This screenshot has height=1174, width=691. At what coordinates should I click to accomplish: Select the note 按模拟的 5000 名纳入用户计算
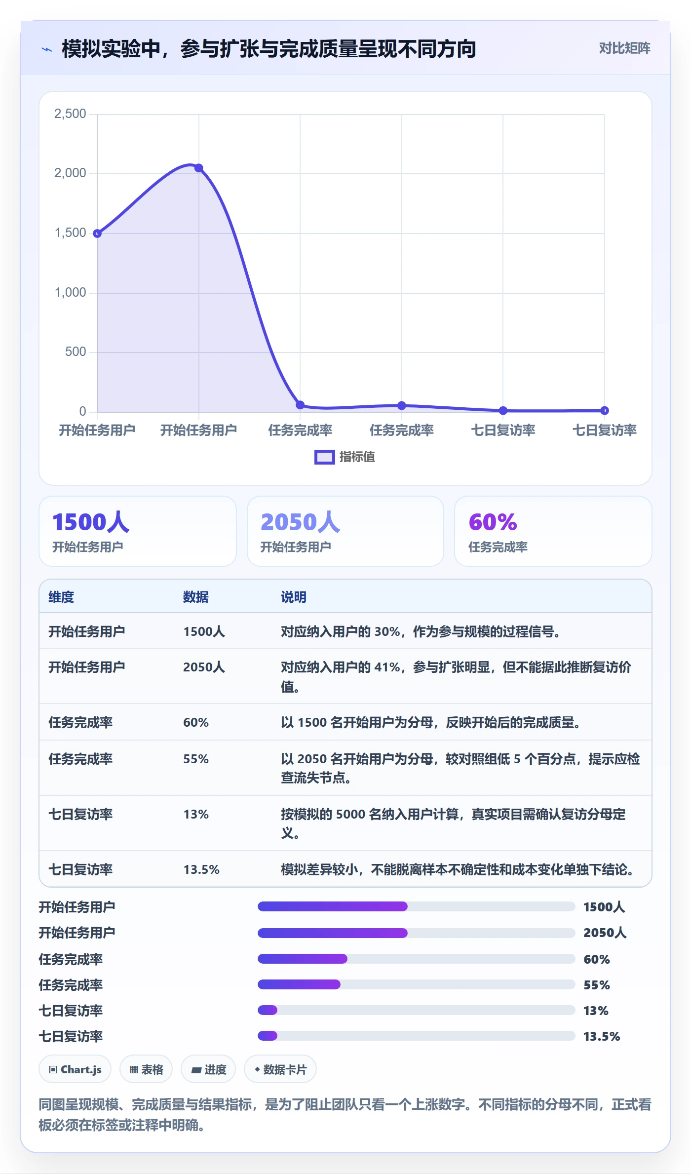click(370, 814)
